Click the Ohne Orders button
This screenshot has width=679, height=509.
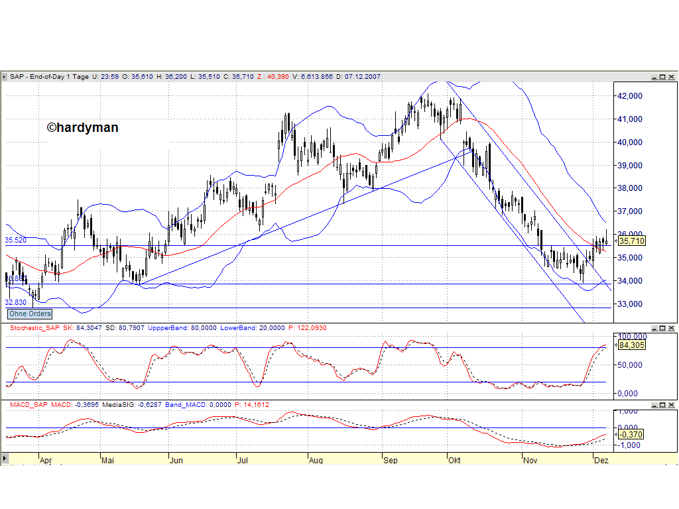click(x=29, y=313)
